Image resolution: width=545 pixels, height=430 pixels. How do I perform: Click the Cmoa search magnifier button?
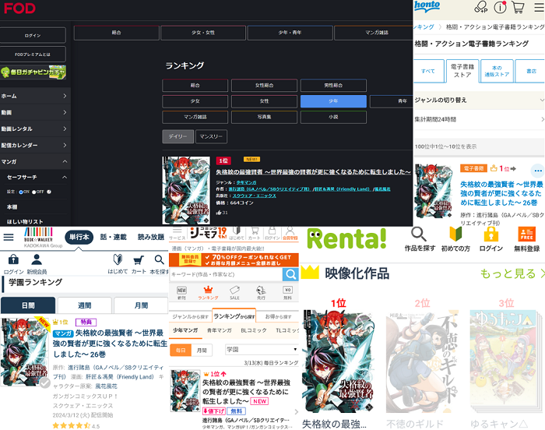coord(290,274)
